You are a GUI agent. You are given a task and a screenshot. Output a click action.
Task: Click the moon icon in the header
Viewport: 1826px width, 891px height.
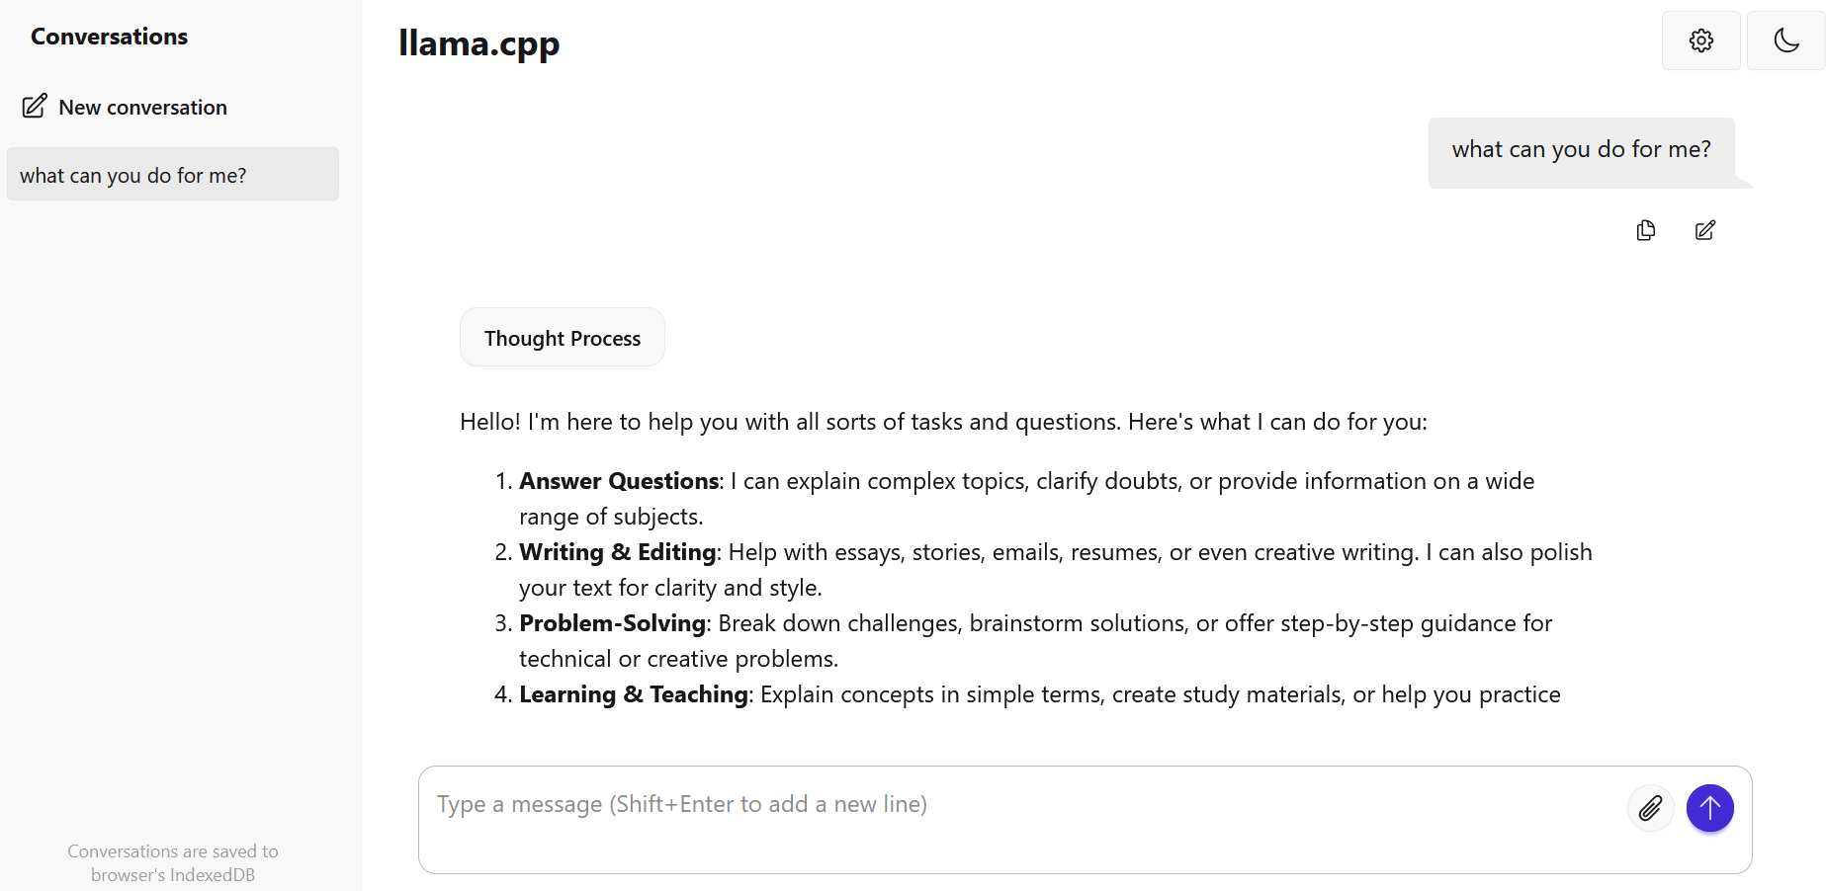[x=1785, y=40]
